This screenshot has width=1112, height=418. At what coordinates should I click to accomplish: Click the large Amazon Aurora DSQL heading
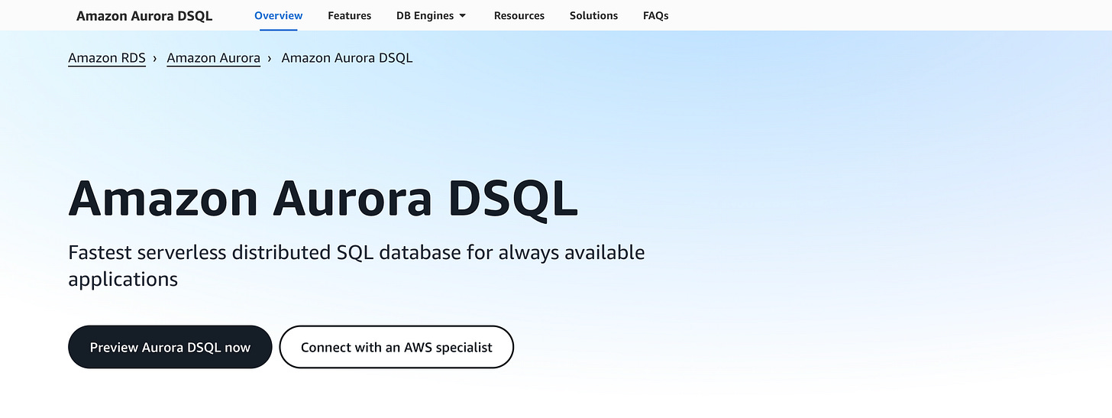[323, 198]
